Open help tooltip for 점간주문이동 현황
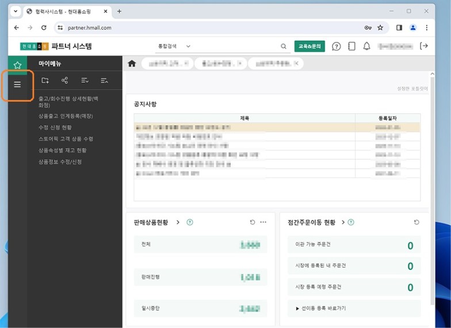This screenshot has height=328, width=451. (351, 222)
